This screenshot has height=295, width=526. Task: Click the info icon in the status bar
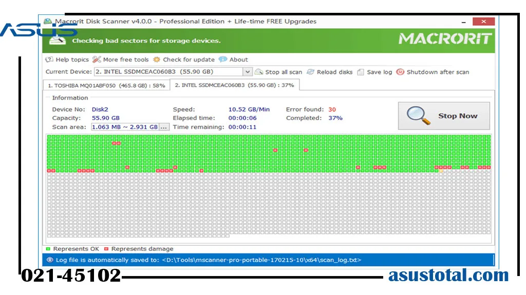click(50, 260)
